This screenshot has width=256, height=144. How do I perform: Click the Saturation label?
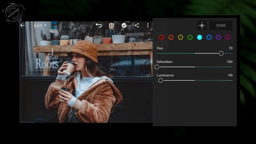click(x=164, y=62)
